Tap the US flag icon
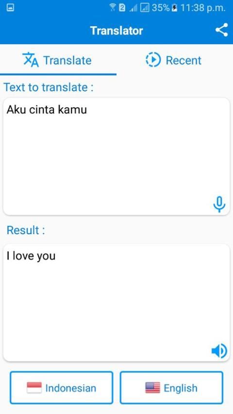 pos(152,388)
